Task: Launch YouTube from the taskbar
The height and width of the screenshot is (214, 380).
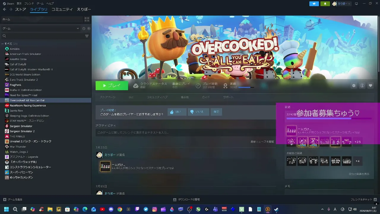Action: pos(102,209)
